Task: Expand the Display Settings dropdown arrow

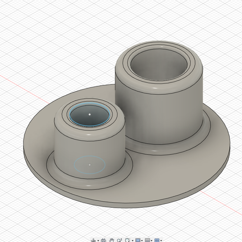Action: 142,241
